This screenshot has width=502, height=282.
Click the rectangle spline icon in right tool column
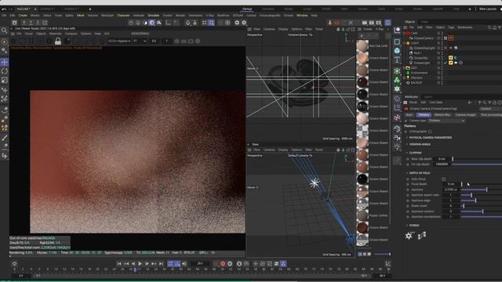(397, 42)
